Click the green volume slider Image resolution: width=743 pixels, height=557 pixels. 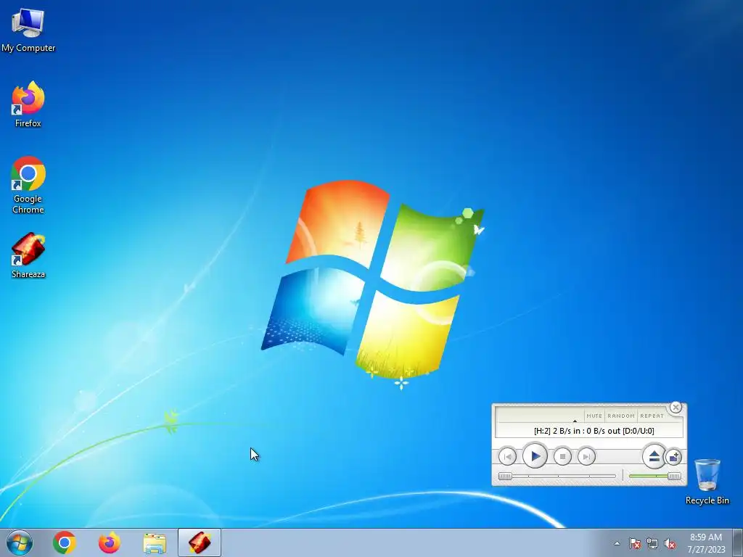pos(655,476)
